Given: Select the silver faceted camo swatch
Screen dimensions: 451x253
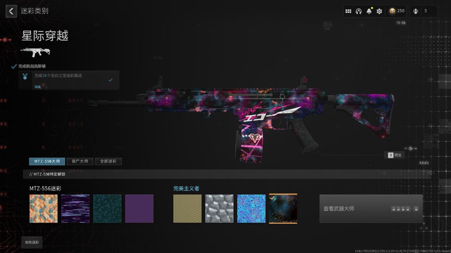Looking at the screenshot, I should 219,209.
